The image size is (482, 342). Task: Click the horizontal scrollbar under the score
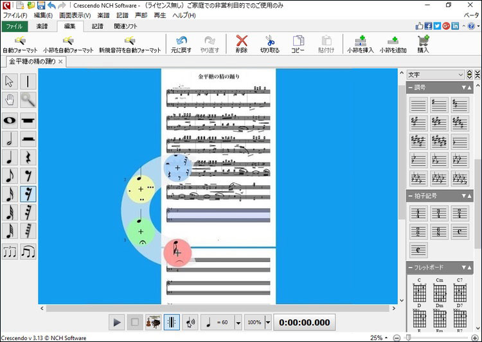[219, 308]
